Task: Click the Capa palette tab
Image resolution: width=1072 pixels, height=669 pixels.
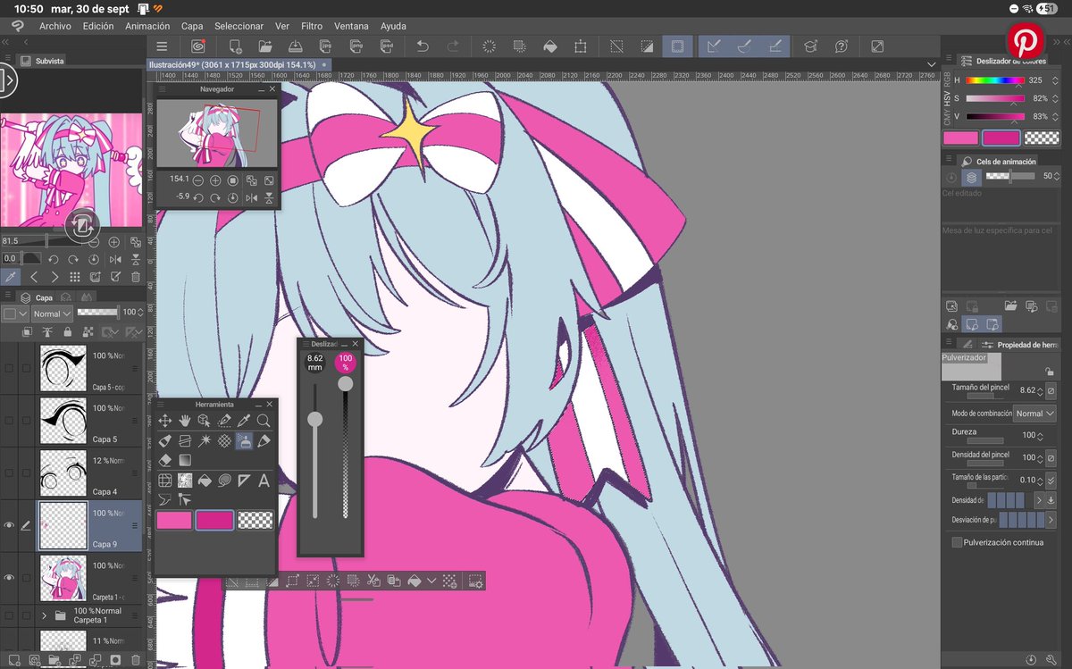Action: (37, 297)
